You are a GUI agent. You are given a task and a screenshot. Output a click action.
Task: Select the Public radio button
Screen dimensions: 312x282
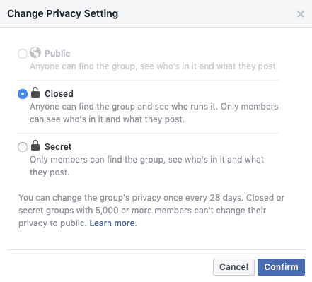(x=23, y=54)
